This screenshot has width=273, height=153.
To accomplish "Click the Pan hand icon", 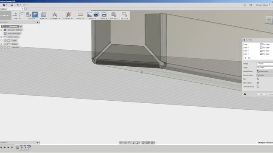I will click(x=129, y=143).
